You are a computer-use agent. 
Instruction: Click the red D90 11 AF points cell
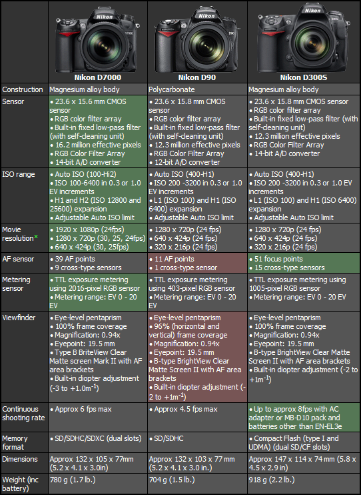point(197,263)
